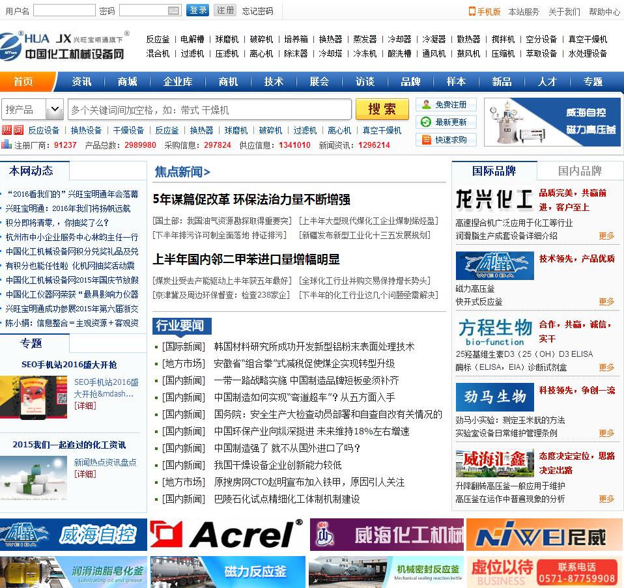The image size is (624, 588).
Task: Click the 行业要闻 section label
Action: [182, 326]
